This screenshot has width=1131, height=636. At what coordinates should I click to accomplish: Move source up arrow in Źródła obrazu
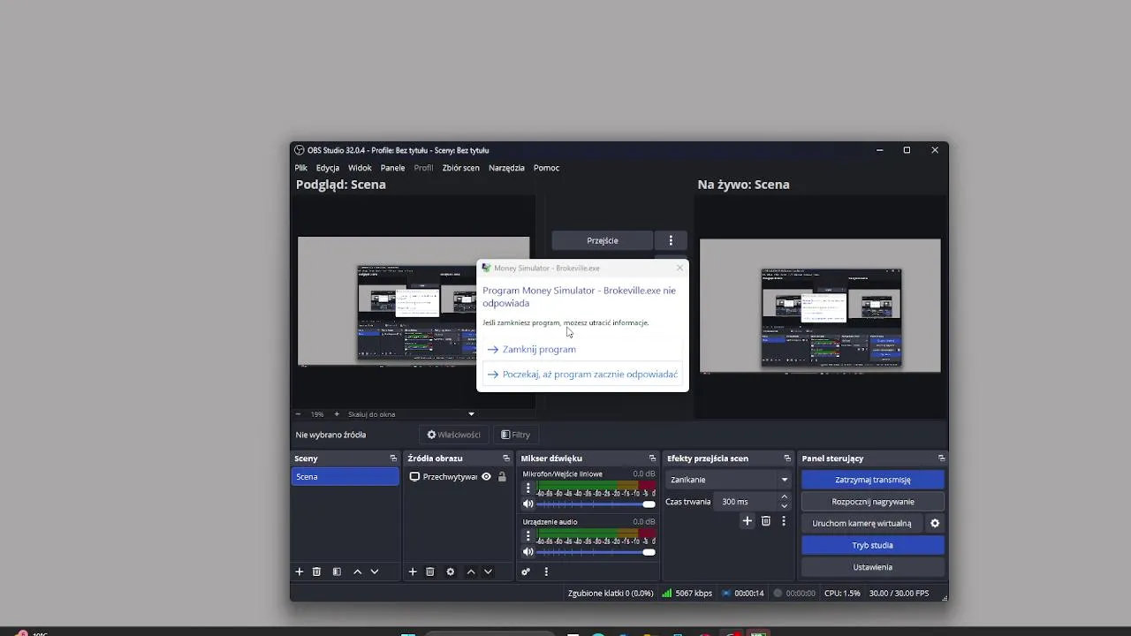coord(471,572)
